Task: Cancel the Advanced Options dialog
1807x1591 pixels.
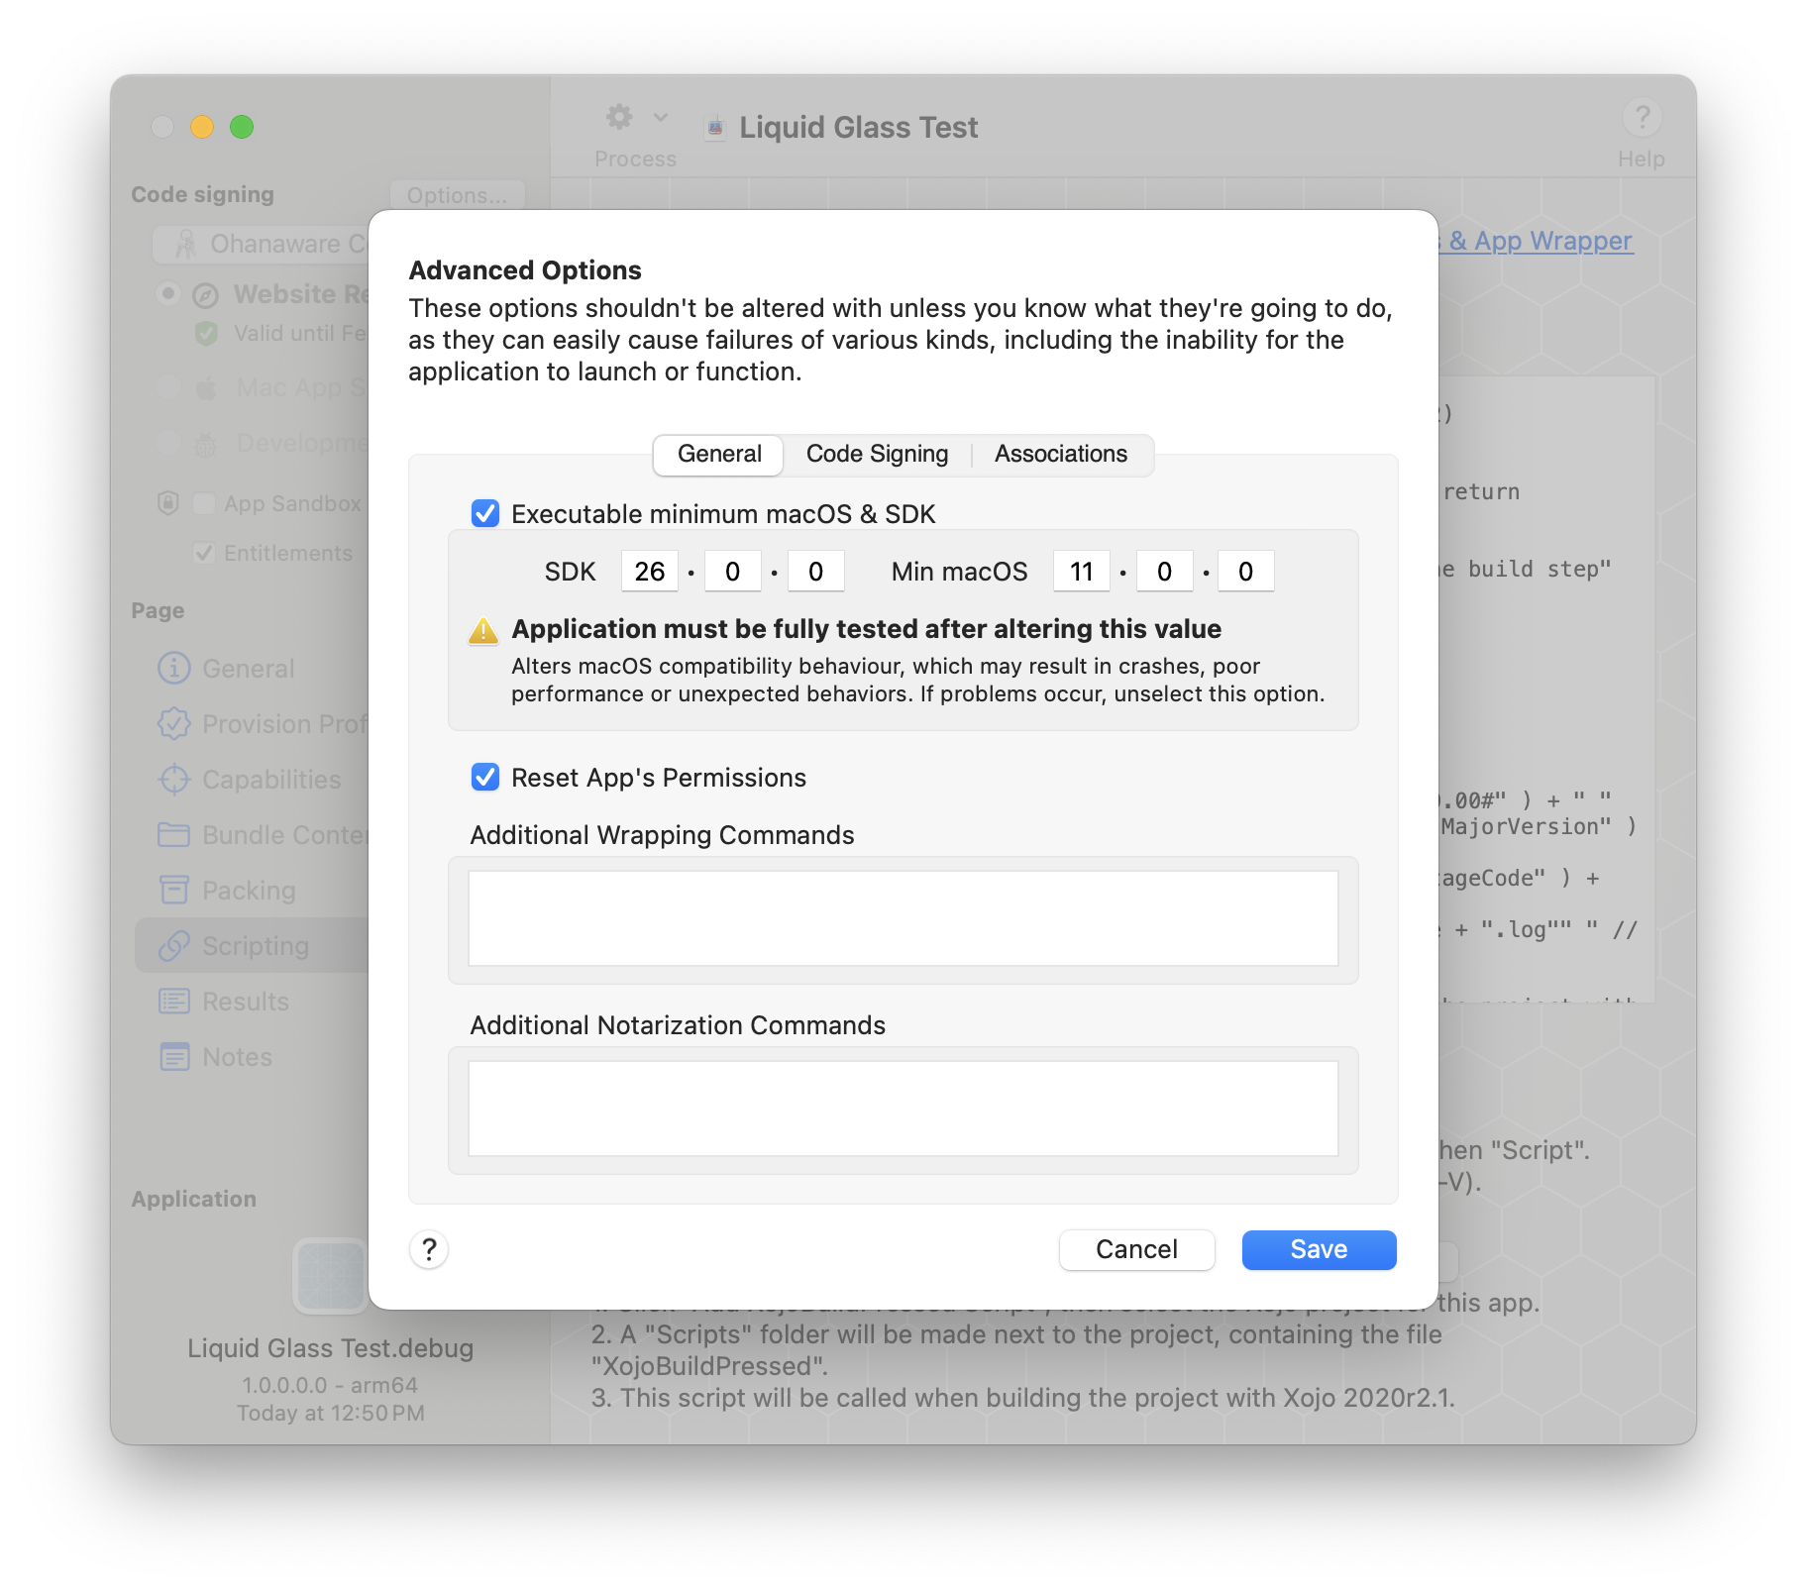Action: pyautogui.click(x=1136, y=1249)
